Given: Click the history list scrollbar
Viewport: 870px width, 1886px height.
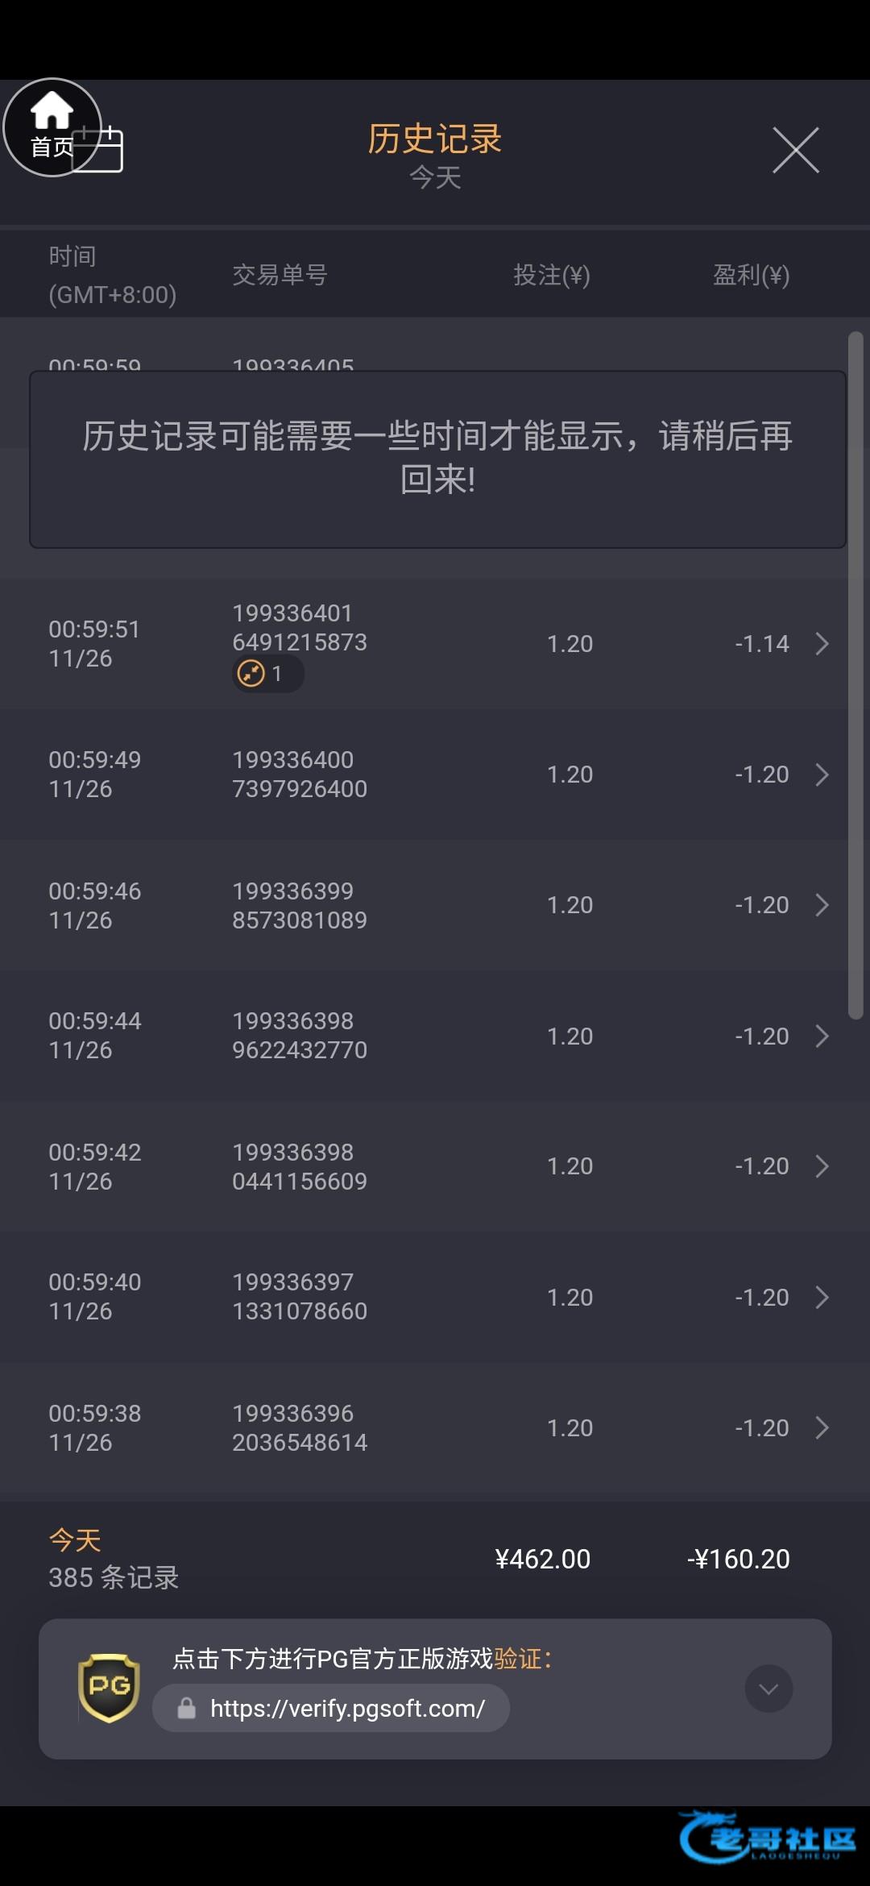Looking at the screenshot, I should 855,675.
